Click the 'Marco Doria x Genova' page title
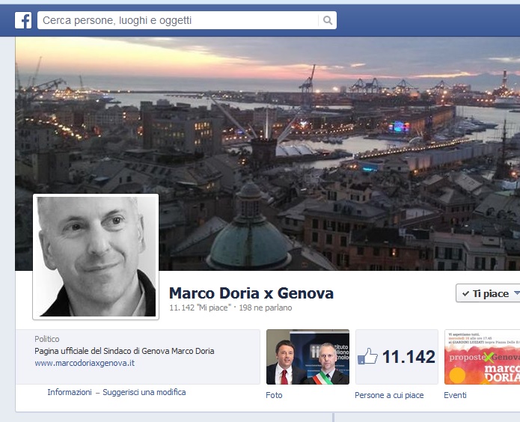Image resolution: width=520 pixels, height=422 pixels. pos(251,293)
